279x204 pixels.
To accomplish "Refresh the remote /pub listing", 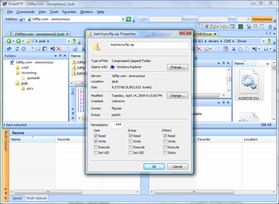I will tap(17, 49).
